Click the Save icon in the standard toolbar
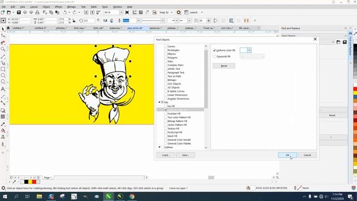Screen dimensions: 357x201 point(19,12)
